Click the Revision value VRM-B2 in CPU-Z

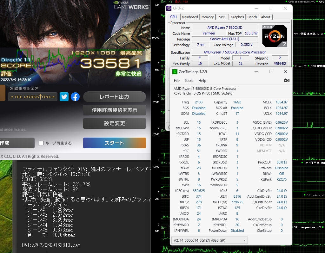click(280, 64)
